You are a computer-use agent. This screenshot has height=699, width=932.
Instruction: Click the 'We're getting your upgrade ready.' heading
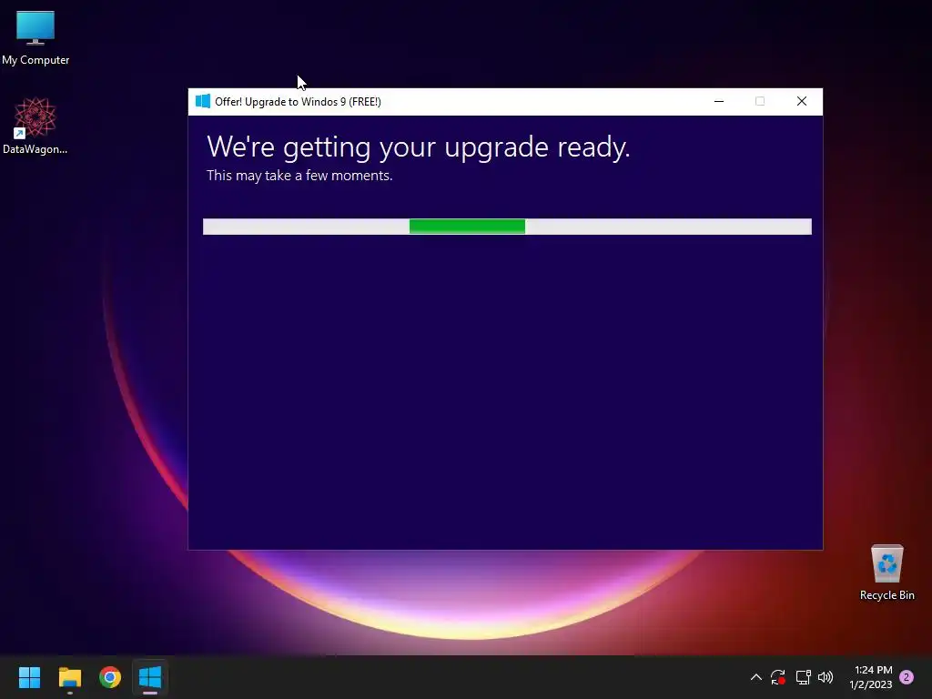point(418,147)
